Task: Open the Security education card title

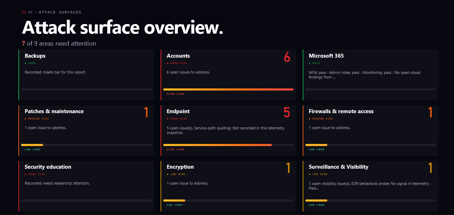Action: point(48,167)
